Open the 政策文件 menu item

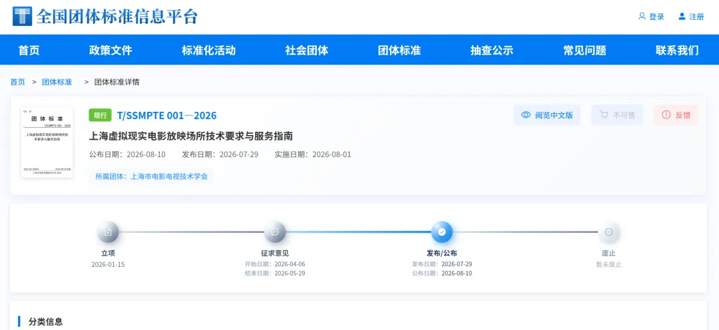coord(111,51)
